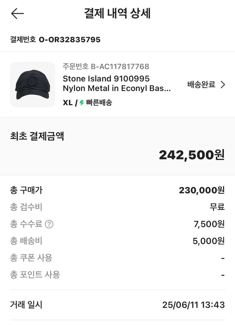
Task: Tap the payment number O-OR32835795
Action: point(69,40)
